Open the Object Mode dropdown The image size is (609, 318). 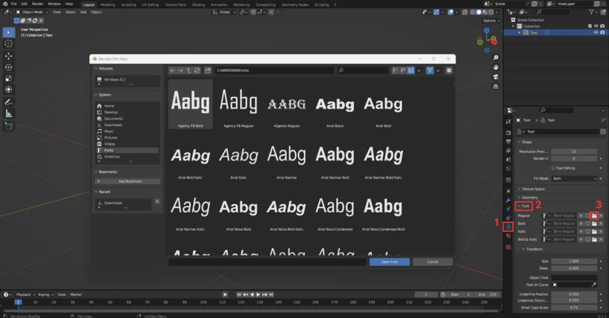[x=32, y=12]
